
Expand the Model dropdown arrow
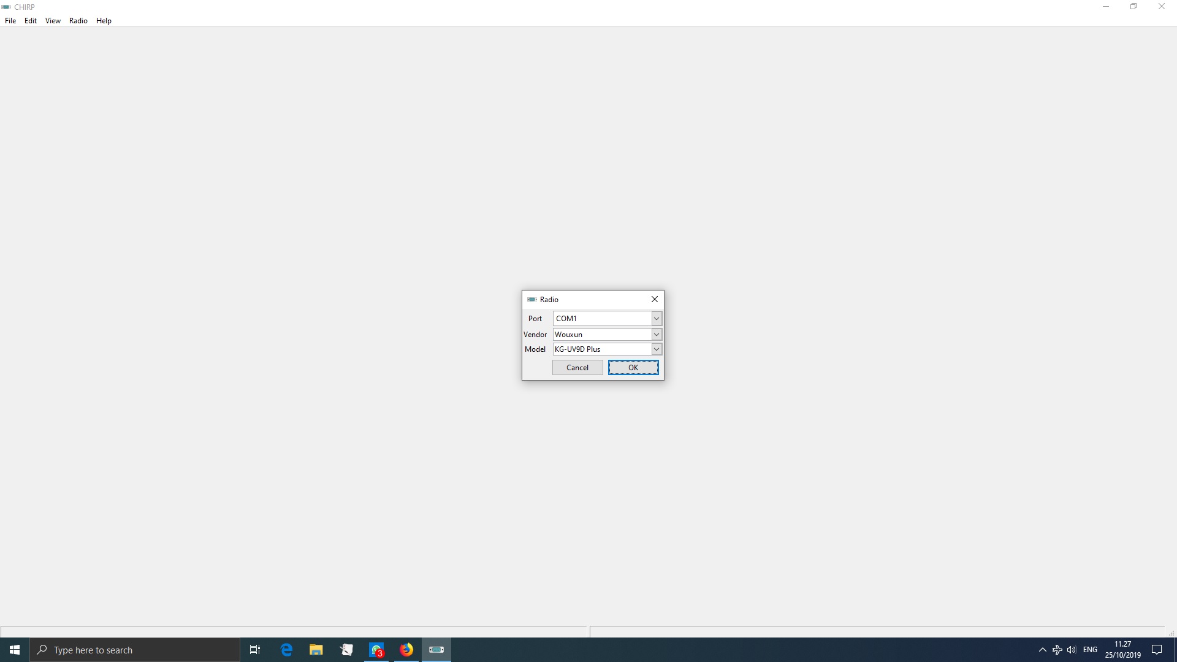click(x=657, y=349)
